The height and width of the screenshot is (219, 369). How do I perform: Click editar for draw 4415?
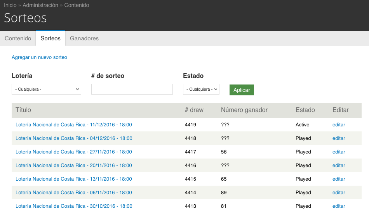339,179
